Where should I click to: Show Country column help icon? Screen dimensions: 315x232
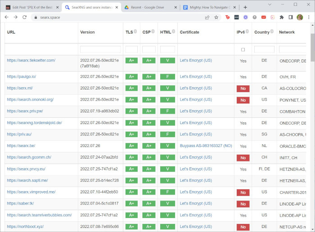click(x=272, y=31)
